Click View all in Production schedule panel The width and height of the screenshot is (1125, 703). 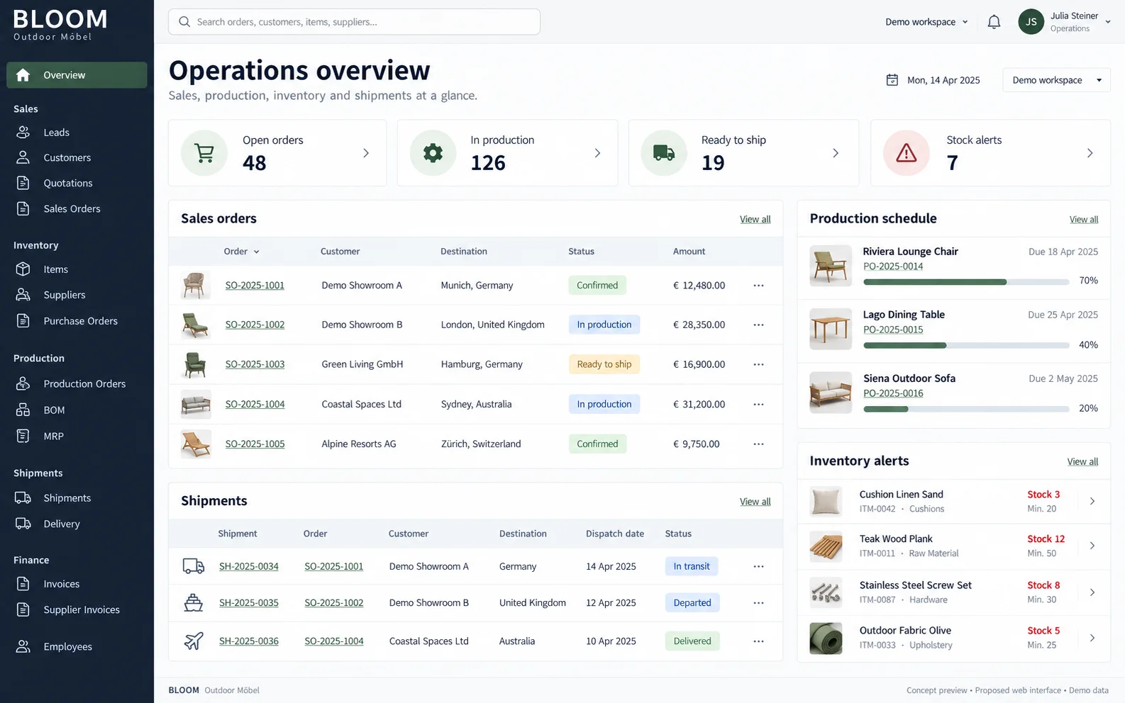[x=1084, y=220]
